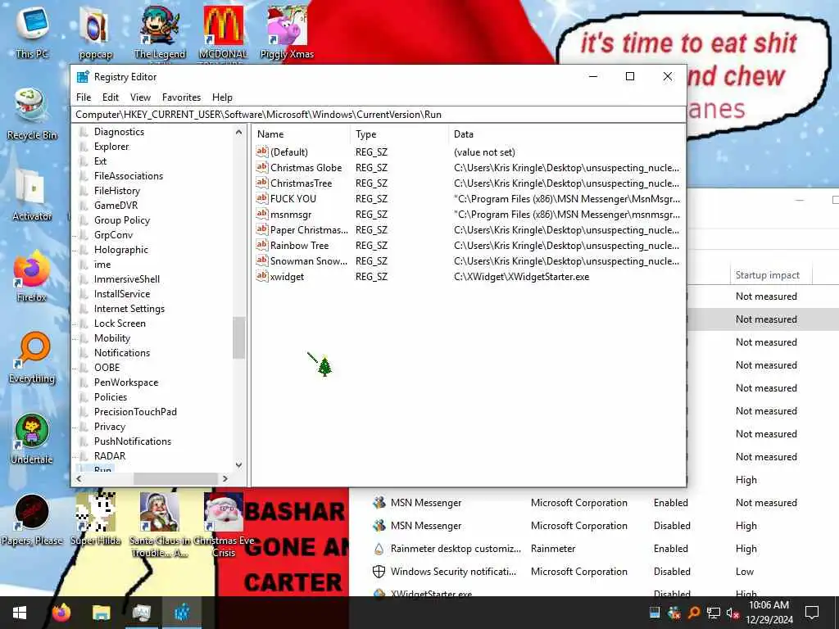Open the Activator desktop icon
This screenshot has width=839, height=629.
[x=32, y=195]
